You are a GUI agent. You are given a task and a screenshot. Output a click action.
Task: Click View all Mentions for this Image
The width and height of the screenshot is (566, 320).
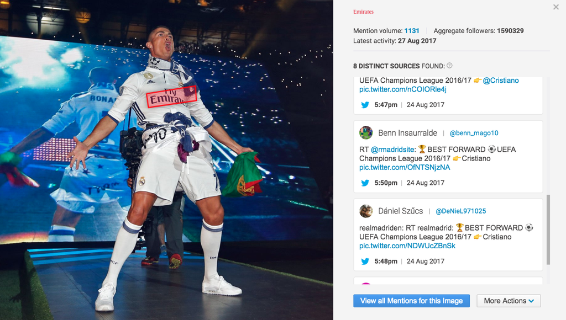click(412, 301)
